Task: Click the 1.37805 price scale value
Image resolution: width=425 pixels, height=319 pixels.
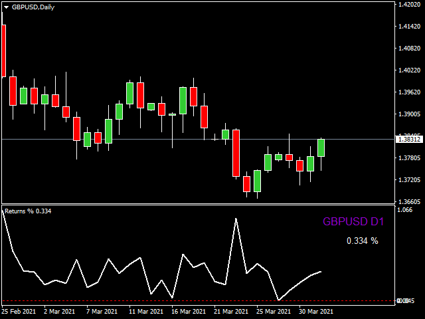Action: [x=409, y=158]
